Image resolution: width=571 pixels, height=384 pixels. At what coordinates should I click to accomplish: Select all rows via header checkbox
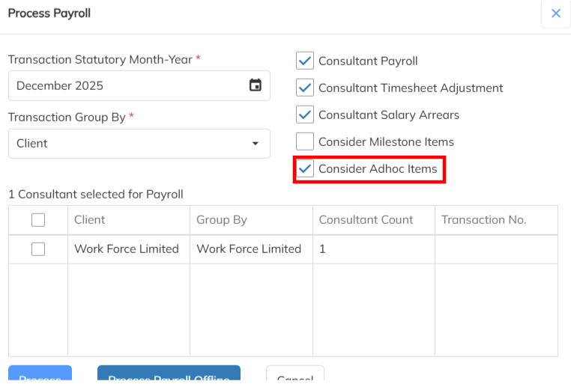(38, 220)
